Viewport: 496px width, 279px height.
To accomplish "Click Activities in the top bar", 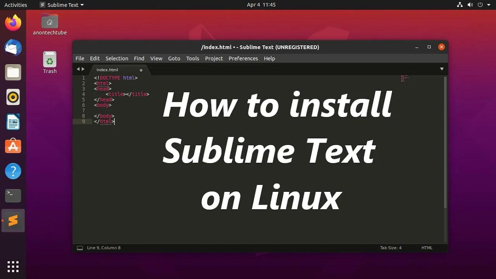I will 15,5.
